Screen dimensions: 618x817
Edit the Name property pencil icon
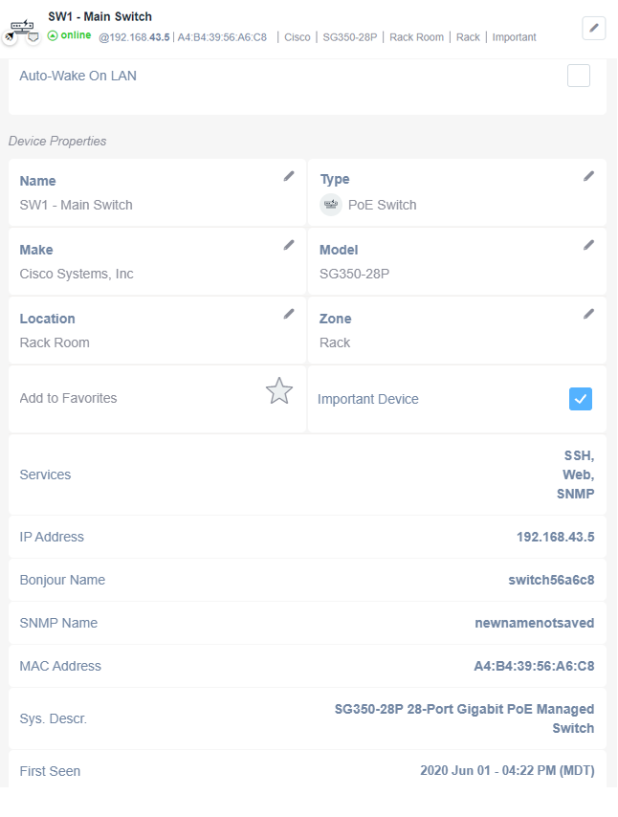[x=289, y=176]
